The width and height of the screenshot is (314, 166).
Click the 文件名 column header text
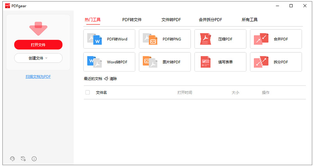pos(101,93)
